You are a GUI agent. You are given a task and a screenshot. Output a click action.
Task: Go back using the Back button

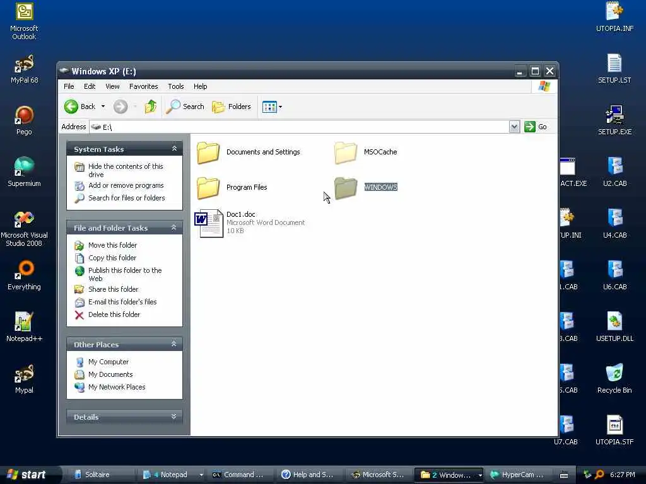click(80, 107)
